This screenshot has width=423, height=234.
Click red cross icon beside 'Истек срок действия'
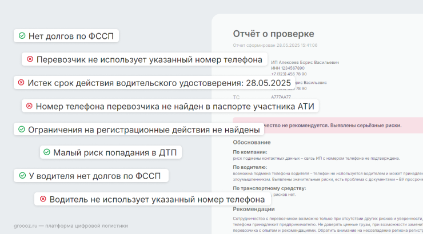pyautogui.click(x=21, y=82)
